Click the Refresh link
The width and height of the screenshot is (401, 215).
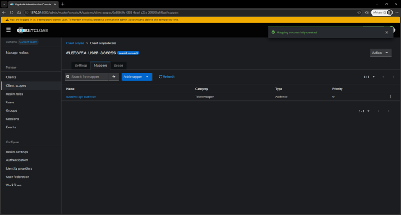(166, 77)
